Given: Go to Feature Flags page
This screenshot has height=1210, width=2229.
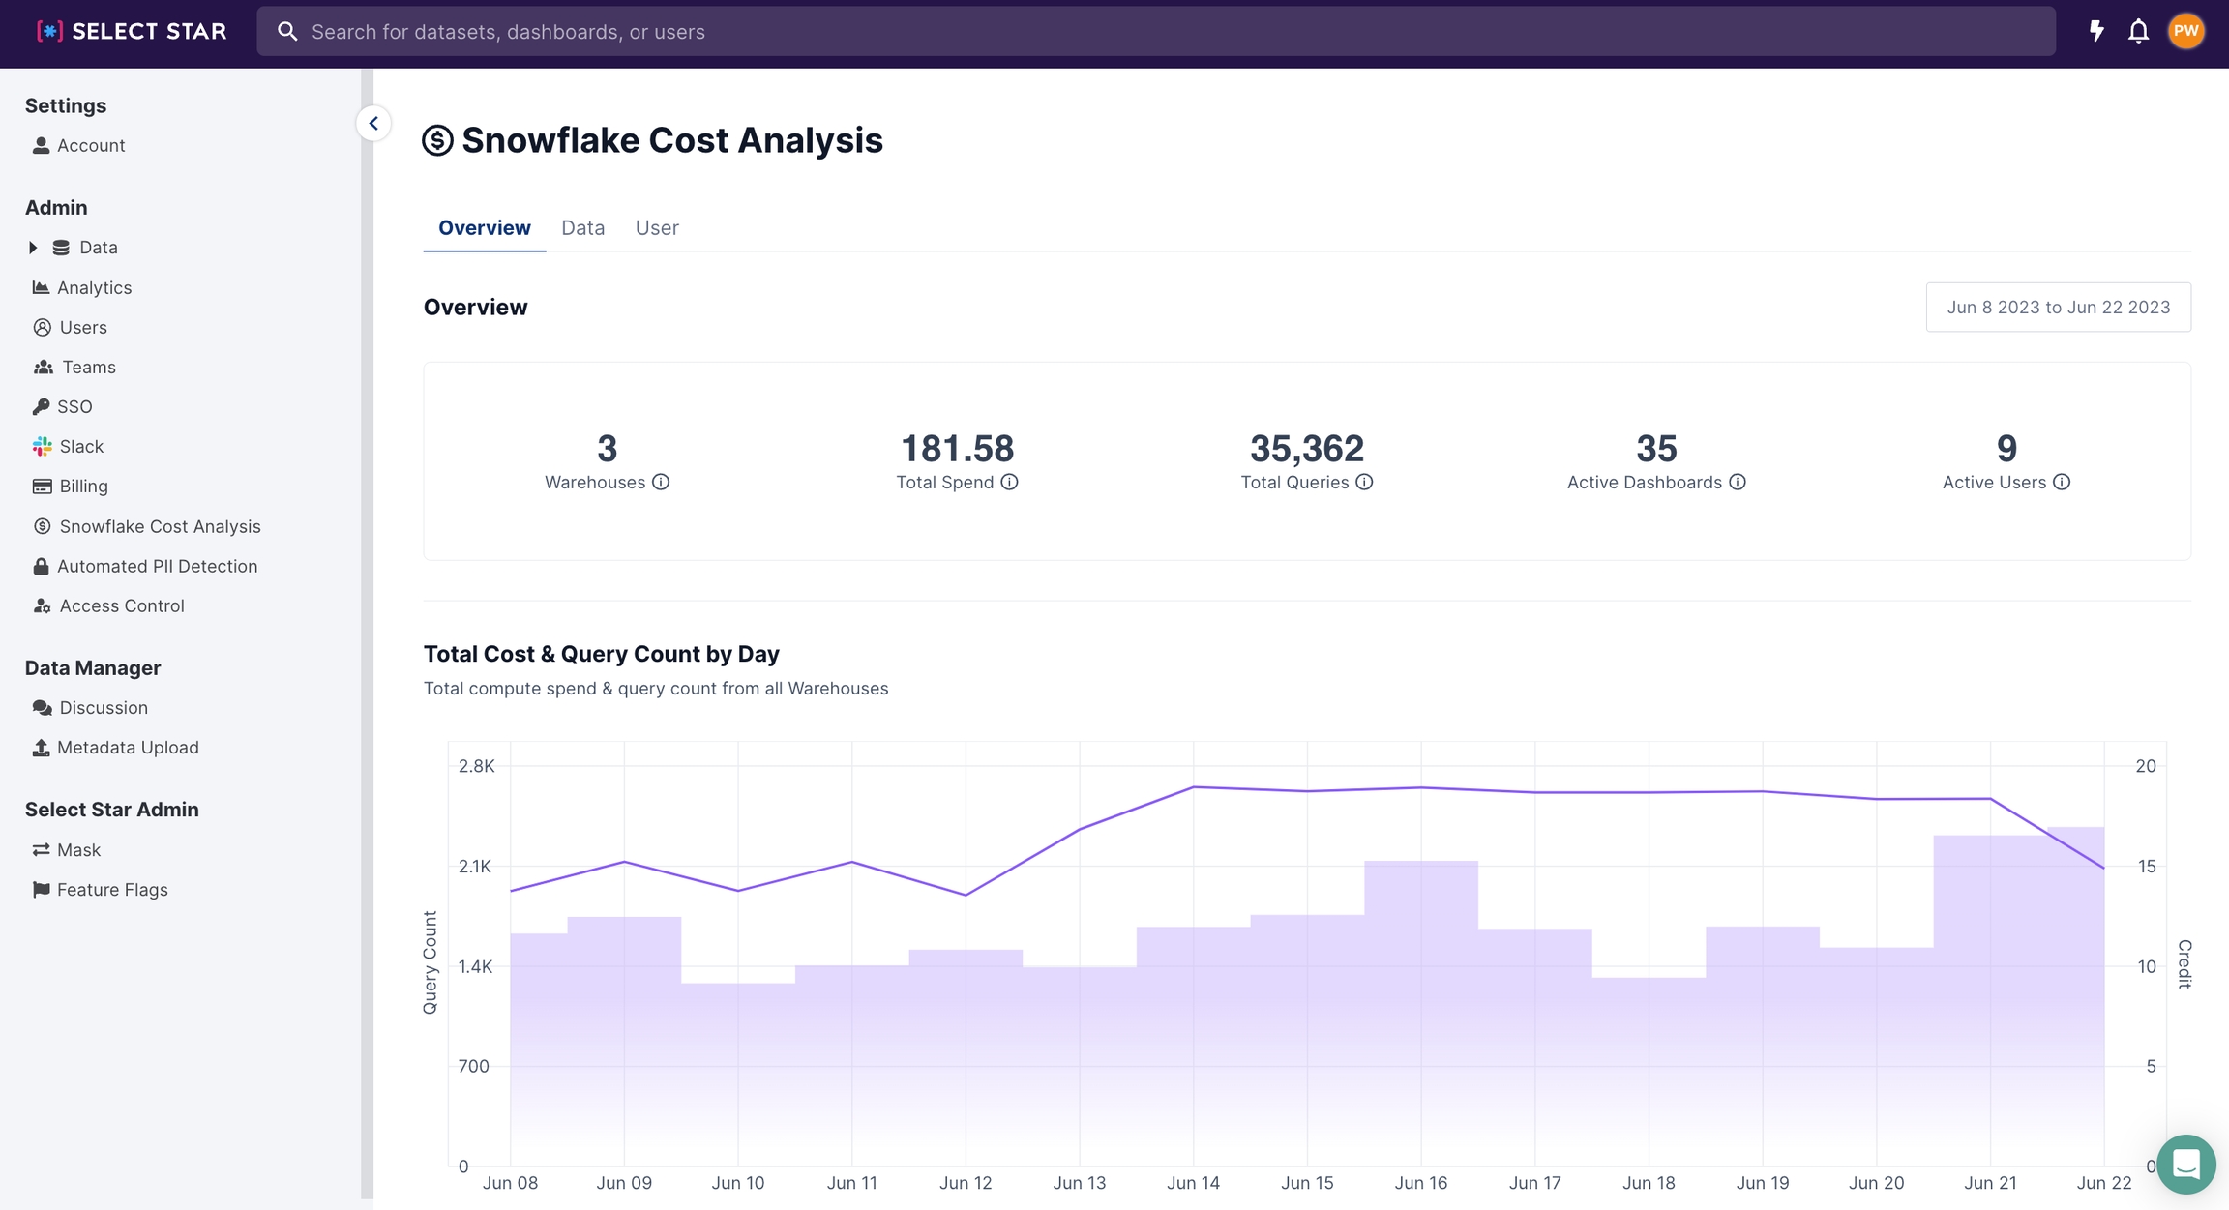Looking at the screenshot, I should tap(111, 889).
